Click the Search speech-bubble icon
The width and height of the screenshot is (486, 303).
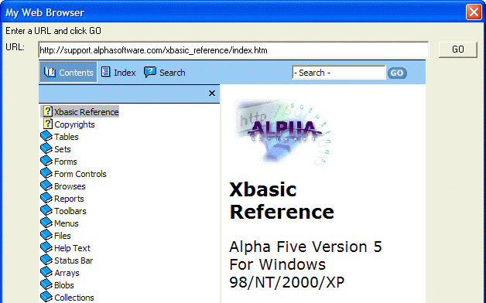click(x=149, y=72)
